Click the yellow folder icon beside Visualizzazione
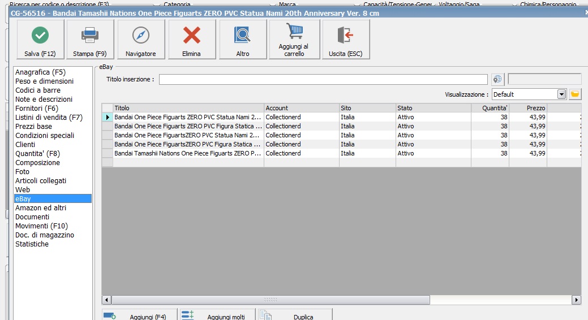Image resolution: width=588 pixels, height=320 pixels. click(575, 94)
